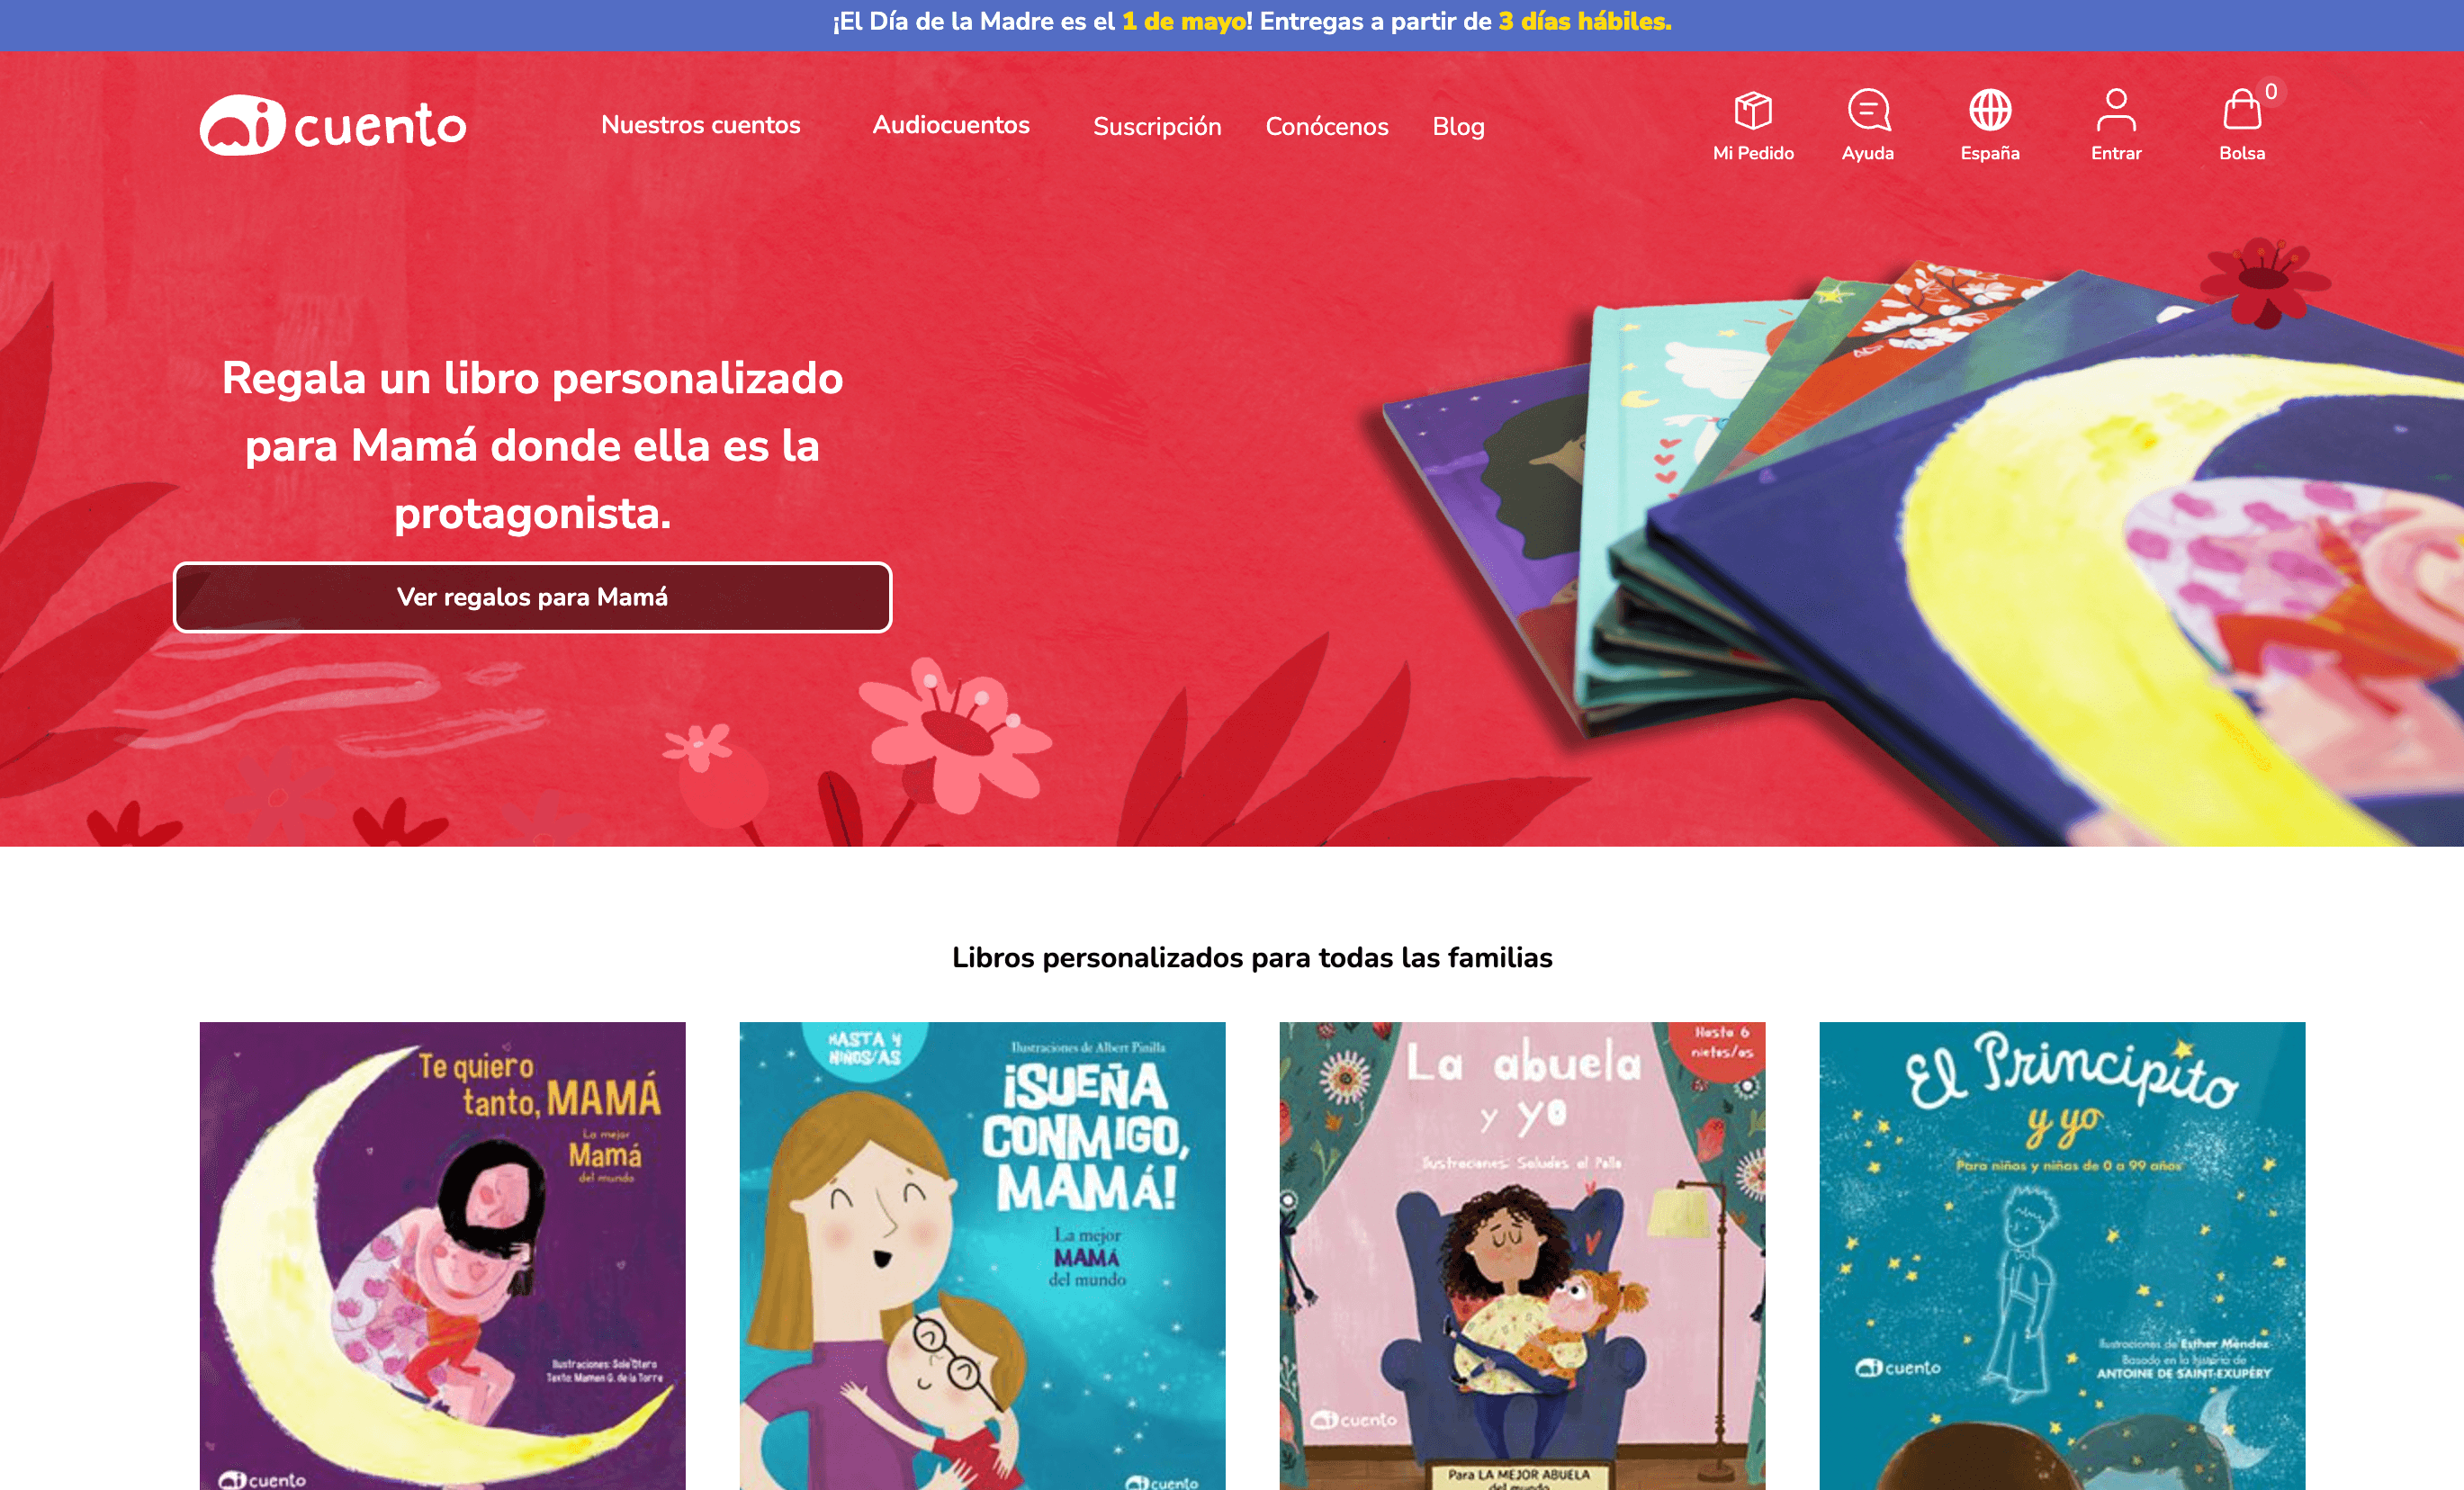The image size is (2464, 1490).
Task: Click the hero headline about libro personalizado
Action: click(x=532, y=446)
